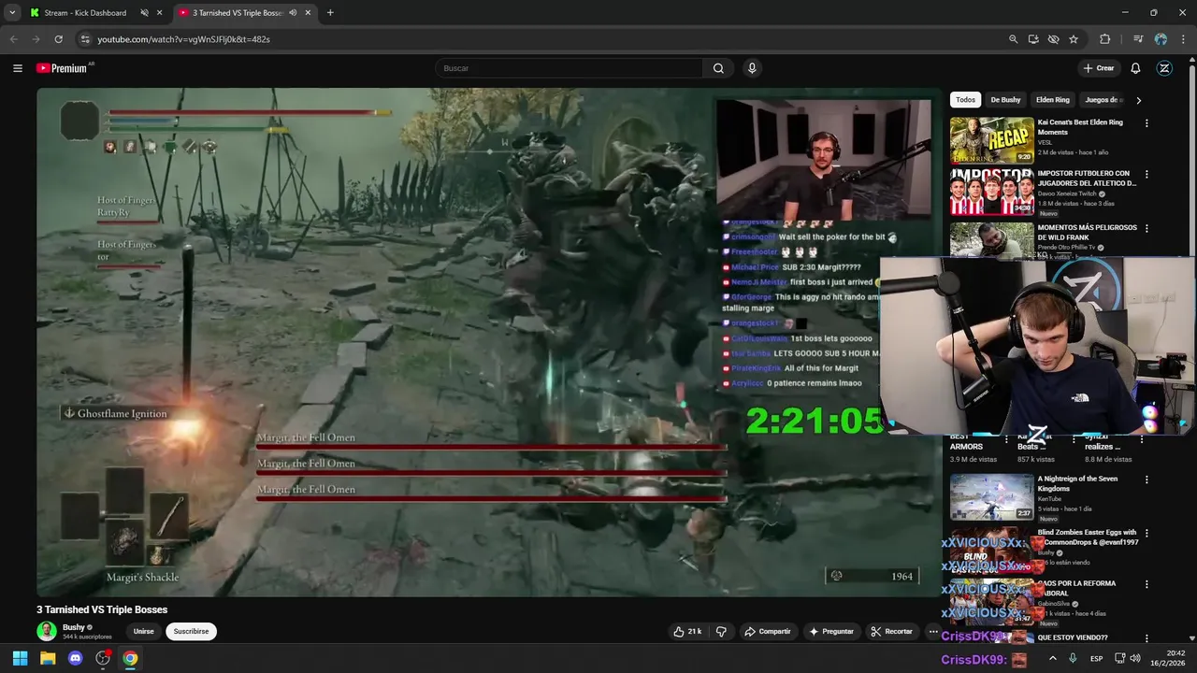
Task: Dislike the video with thumbs down
Action: point(721,631)
